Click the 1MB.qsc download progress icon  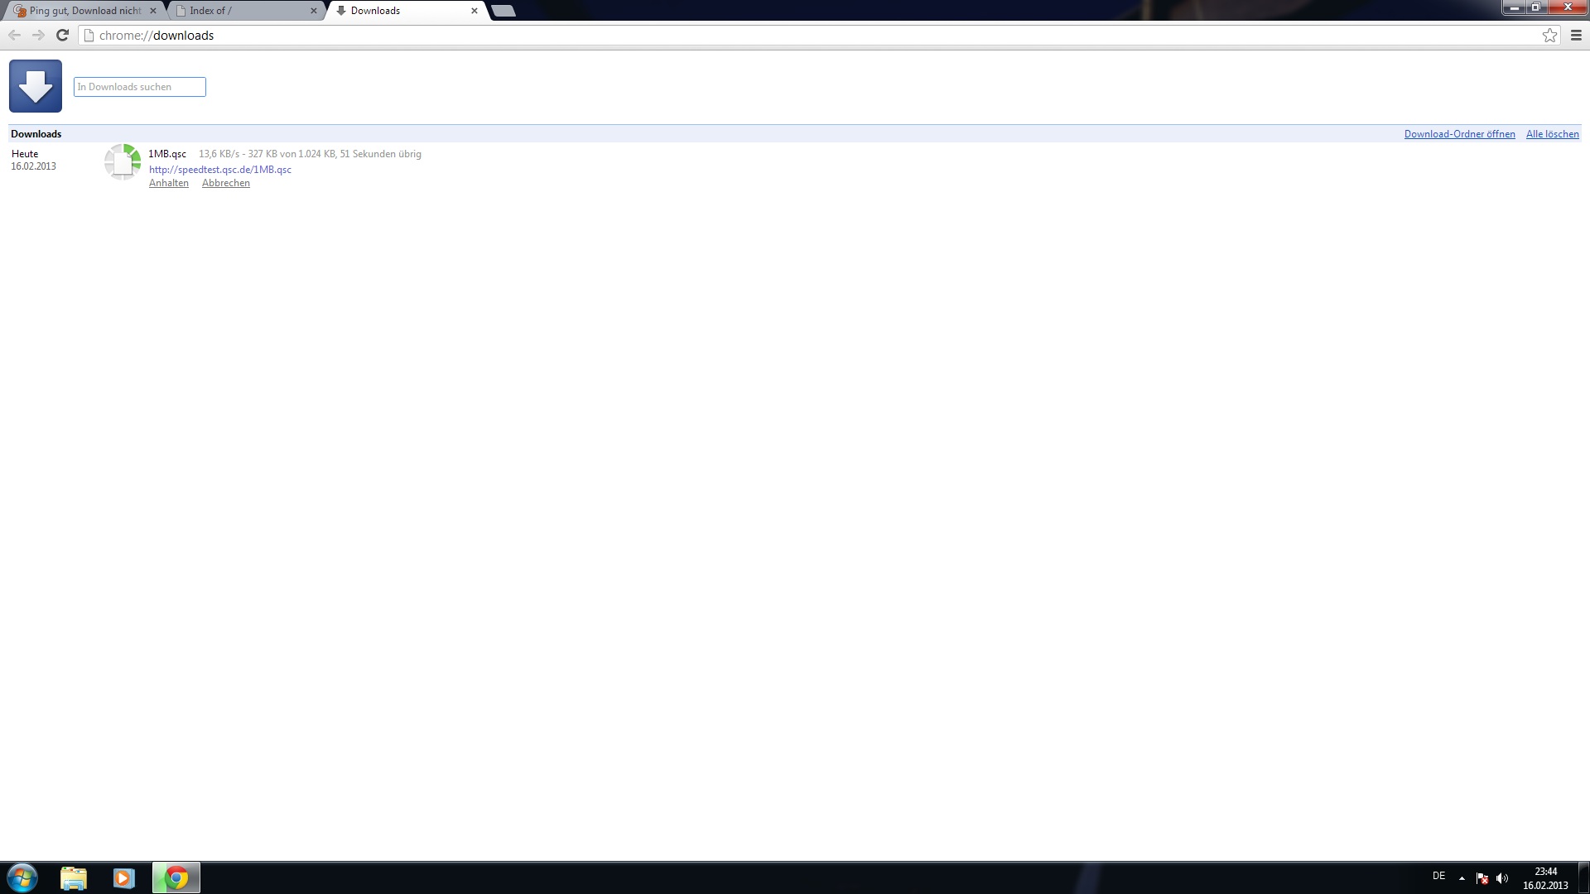[x=123, y=161]
